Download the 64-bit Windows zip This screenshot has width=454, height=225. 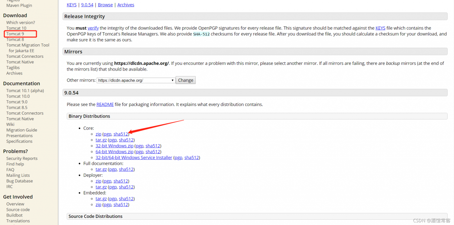(115, 152)
